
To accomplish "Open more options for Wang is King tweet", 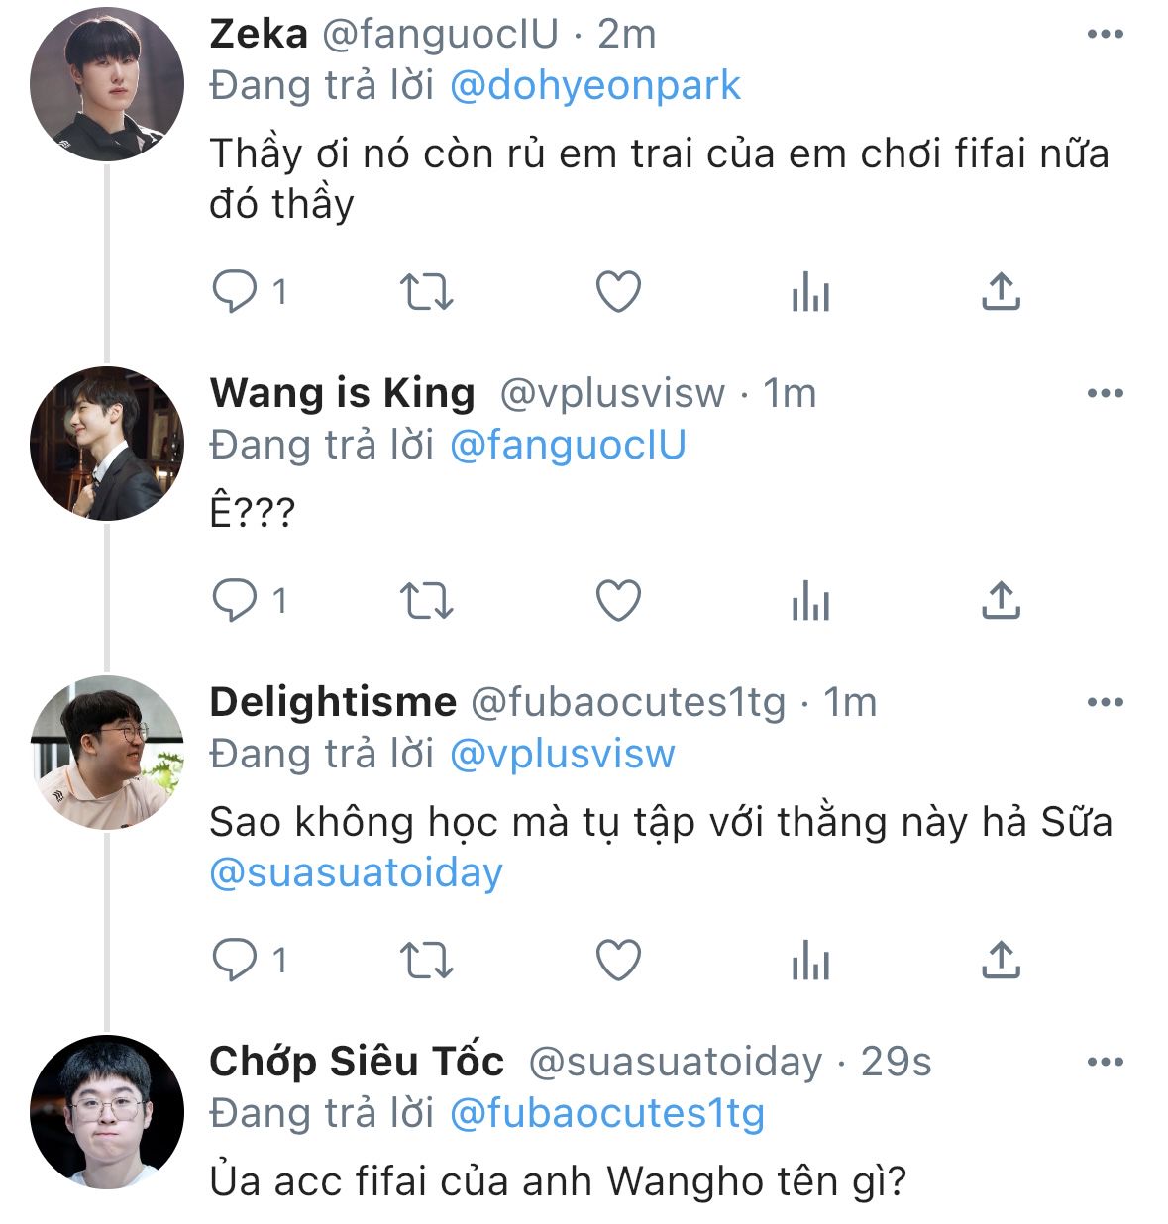I will [1105, 394].
